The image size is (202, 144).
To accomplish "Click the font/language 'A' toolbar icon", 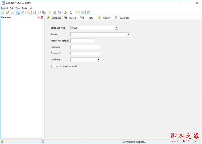I will click(59, 12).
